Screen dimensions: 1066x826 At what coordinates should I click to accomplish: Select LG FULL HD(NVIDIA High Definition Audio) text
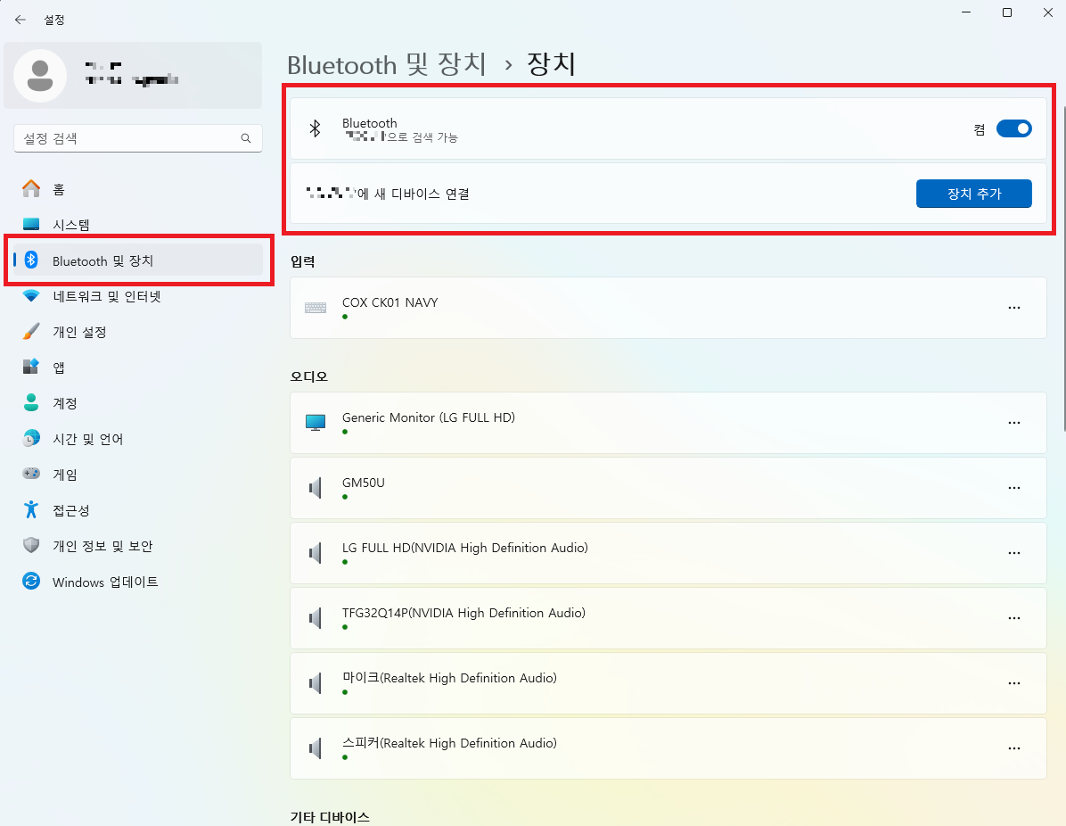pos(465,548)
